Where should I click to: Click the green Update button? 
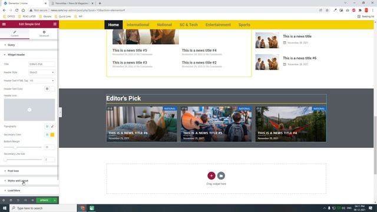tap(44, 200)
